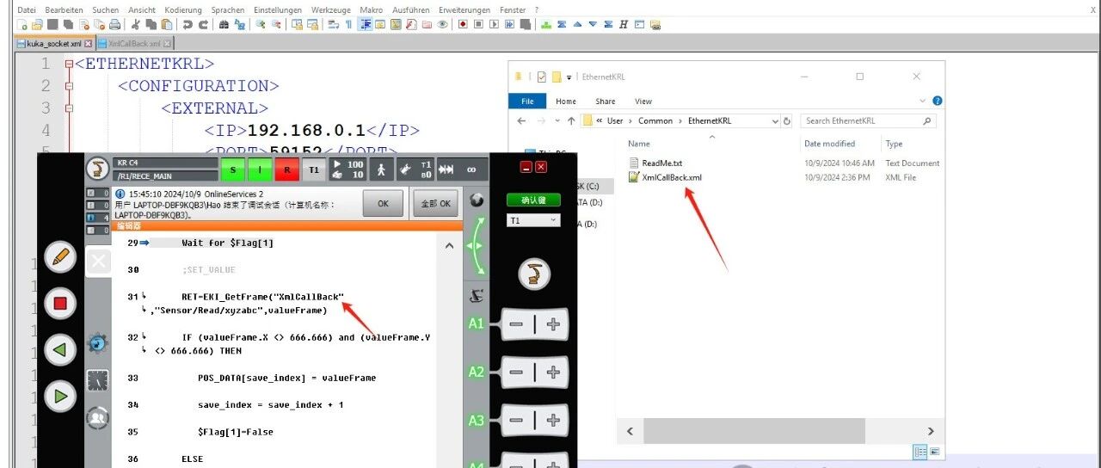Click the pencil edit button on smartPAD

click(60, 257)
